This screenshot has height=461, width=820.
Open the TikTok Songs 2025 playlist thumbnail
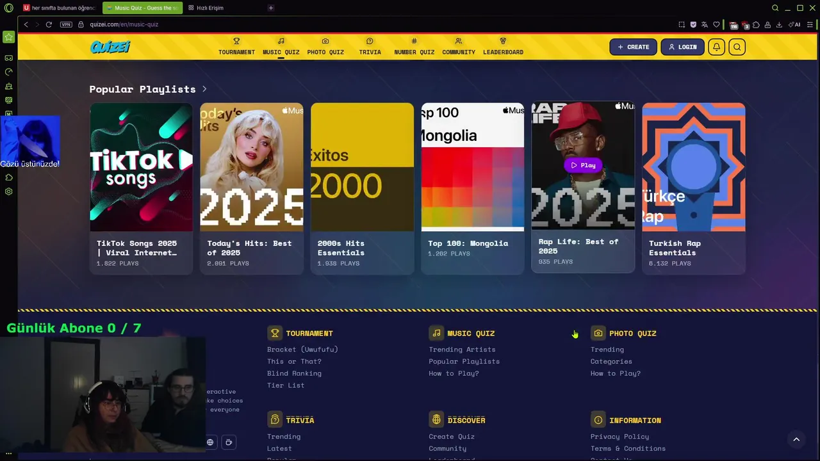click(141, 167)
